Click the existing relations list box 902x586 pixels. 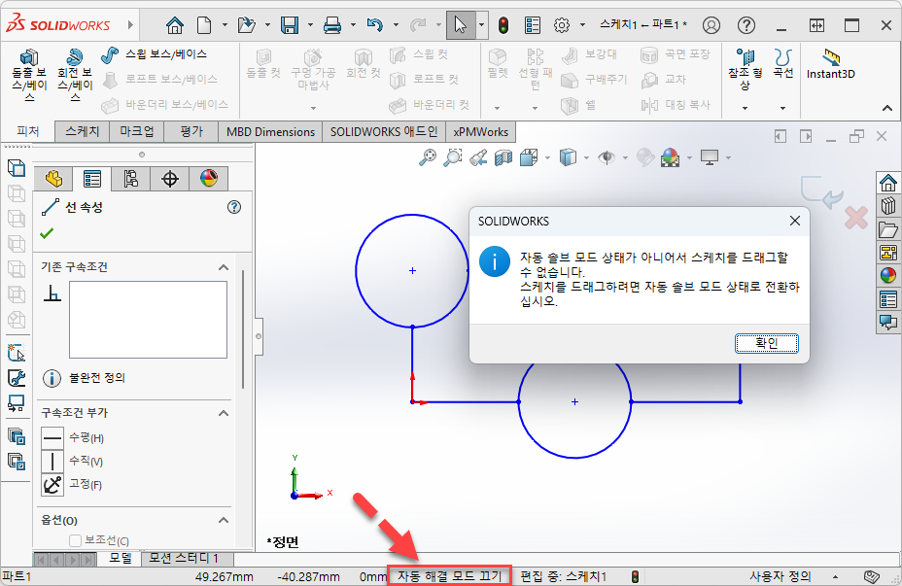(148, 320)
